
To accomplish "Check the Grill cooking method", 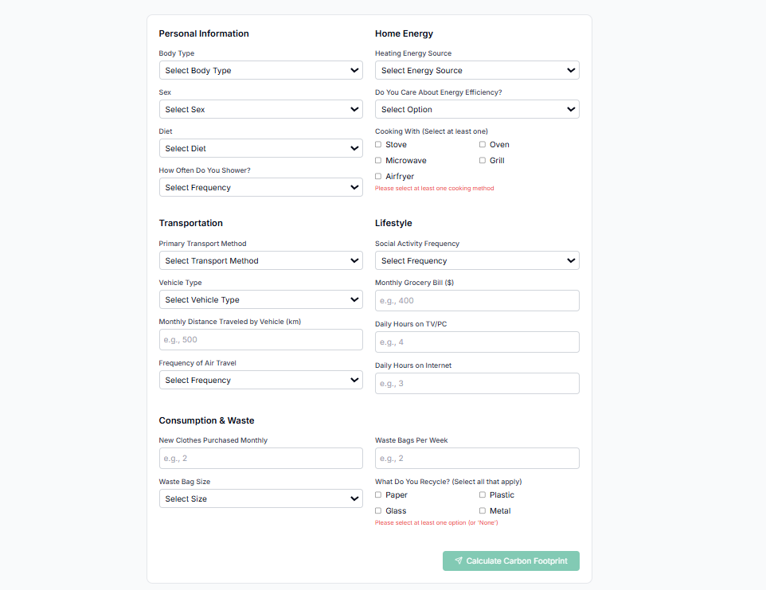I will [483, 161].
